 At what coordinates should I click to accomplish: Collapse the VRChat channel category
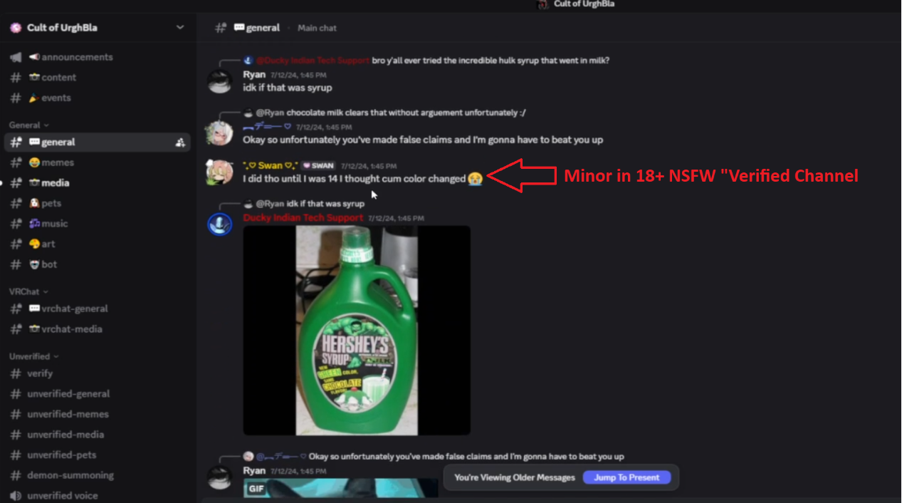[28, 291]
